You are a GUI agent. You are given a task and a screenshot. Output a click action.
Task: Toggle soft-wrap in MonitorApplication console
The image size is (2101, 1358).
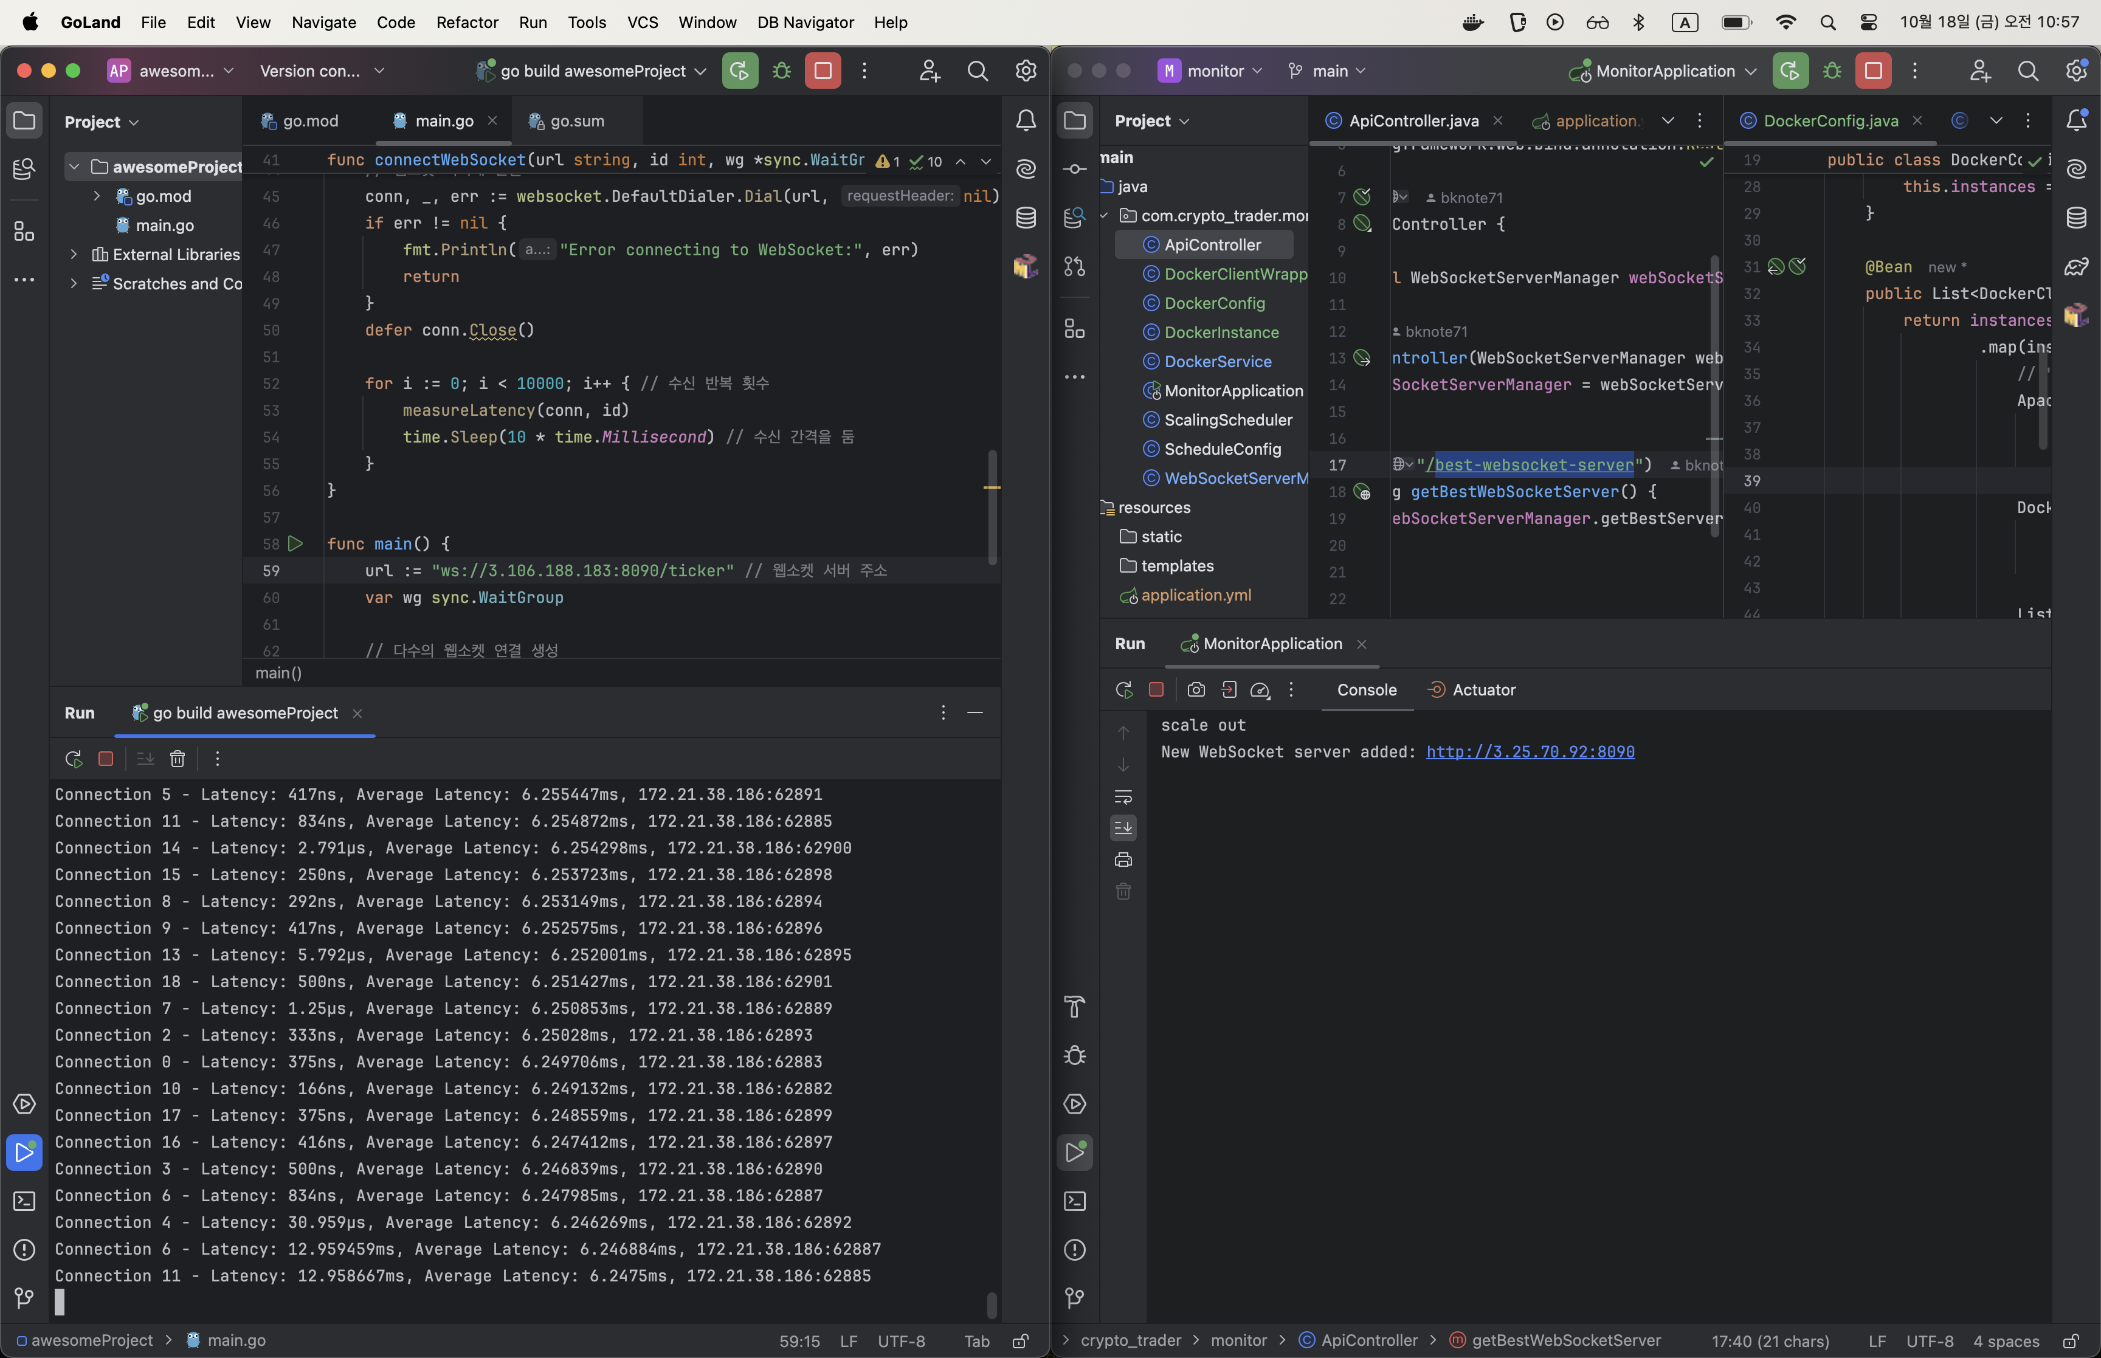(1123, 796)
